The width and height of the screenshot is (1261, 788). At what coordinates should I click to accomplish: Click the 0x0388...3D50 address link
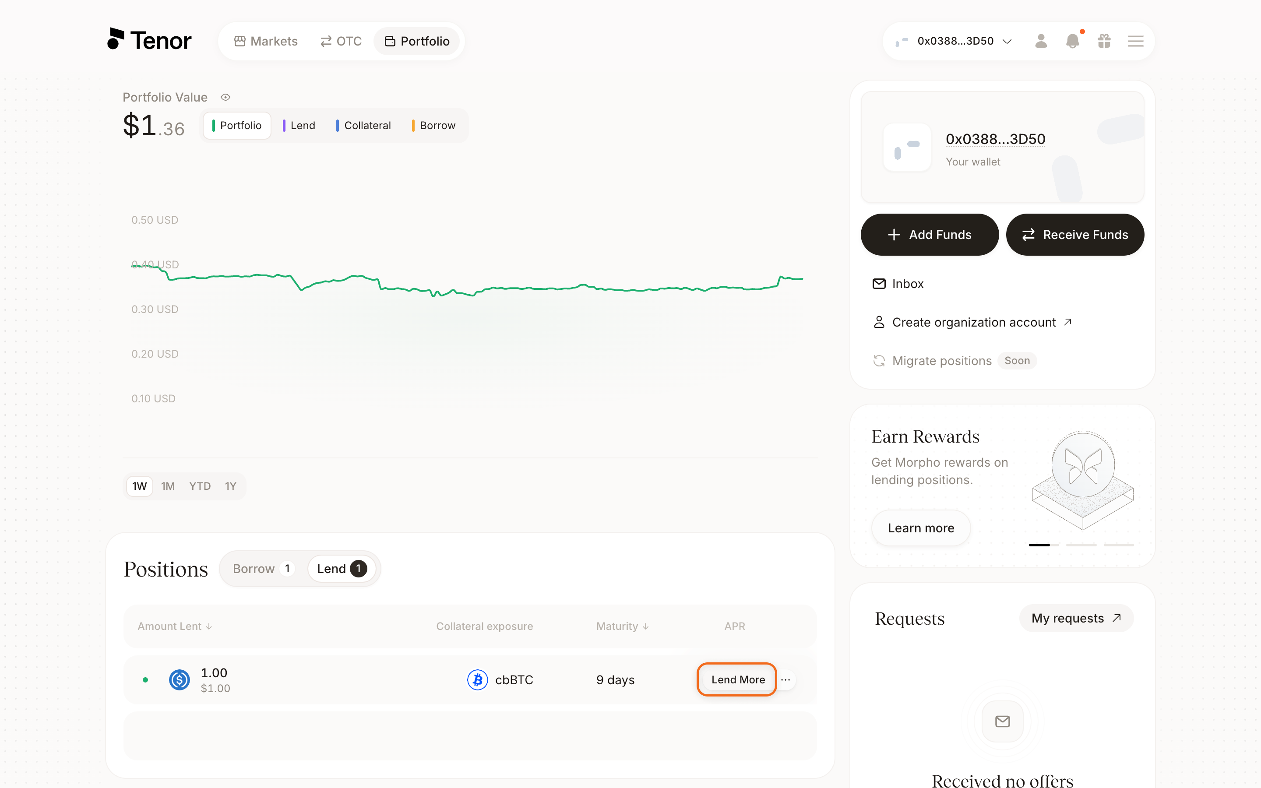tap(995, 139)
